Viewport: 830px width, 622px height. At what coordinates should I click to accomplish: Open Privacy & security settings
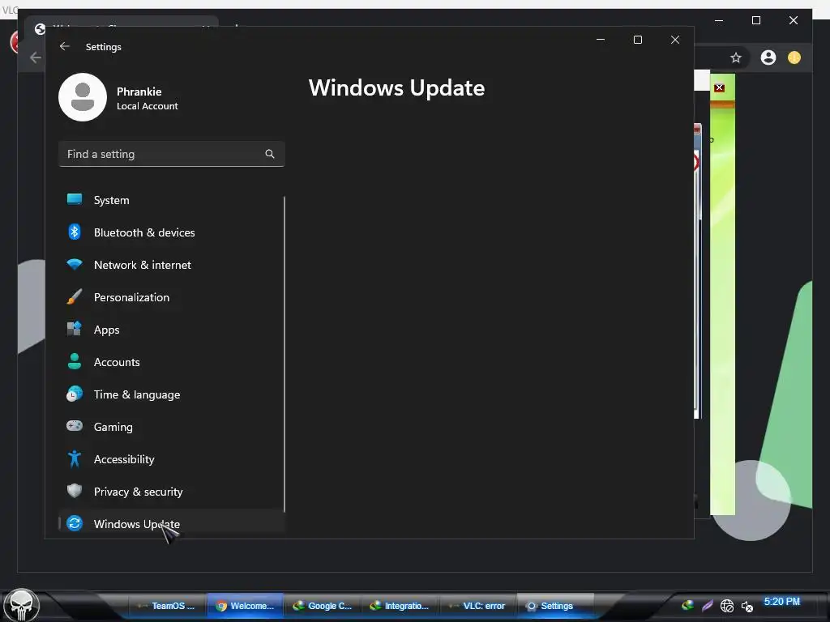pyautogui.click(x=171, y=492)
